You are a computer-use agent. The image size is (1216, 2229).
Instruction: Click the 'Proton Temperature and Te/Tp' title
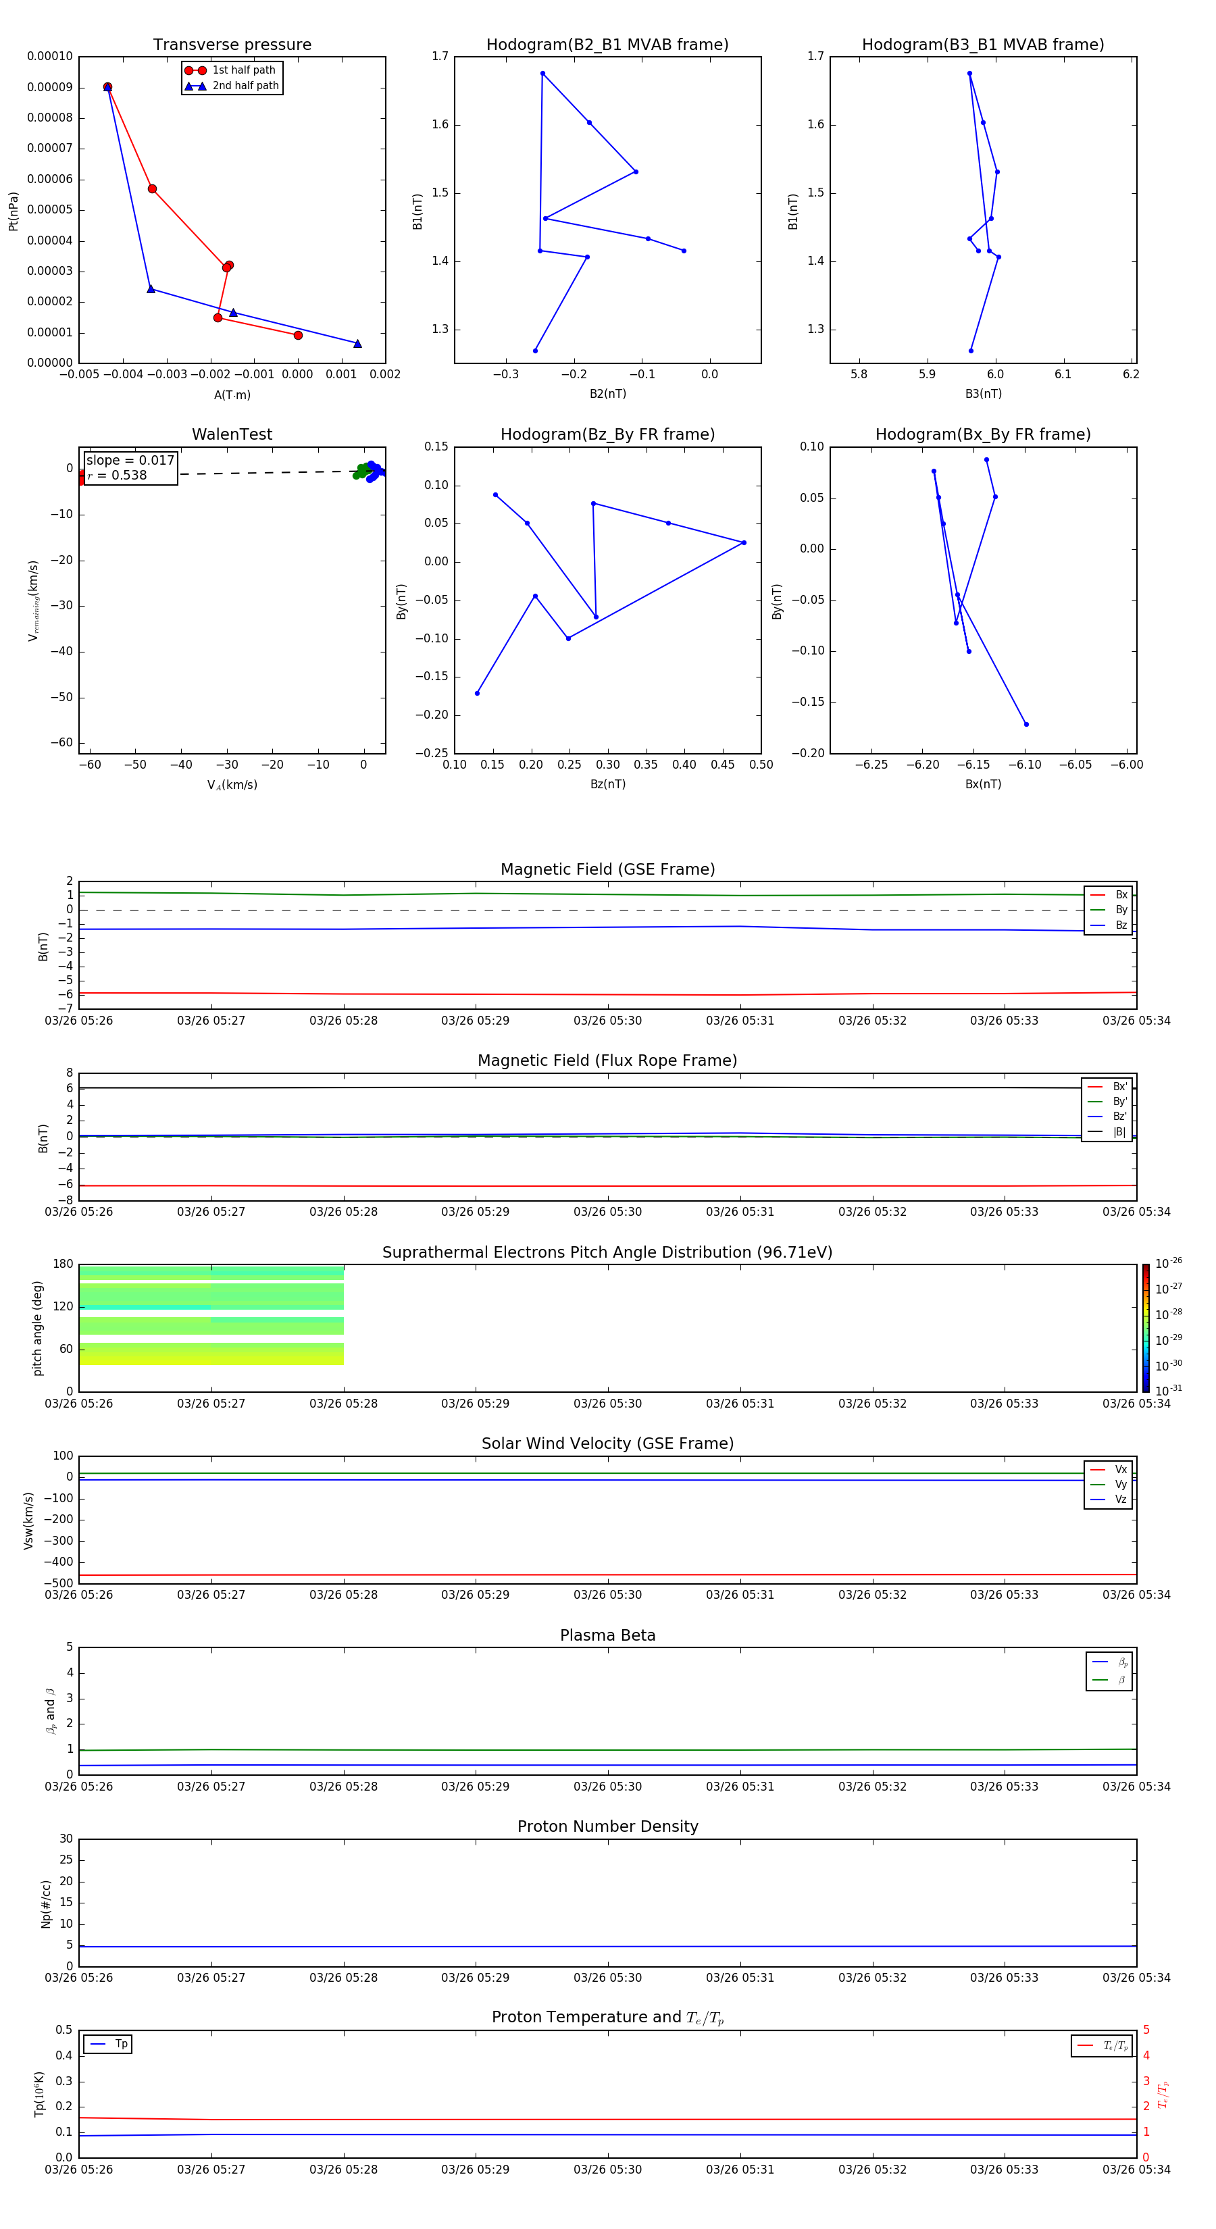[x=607, y=2018]
